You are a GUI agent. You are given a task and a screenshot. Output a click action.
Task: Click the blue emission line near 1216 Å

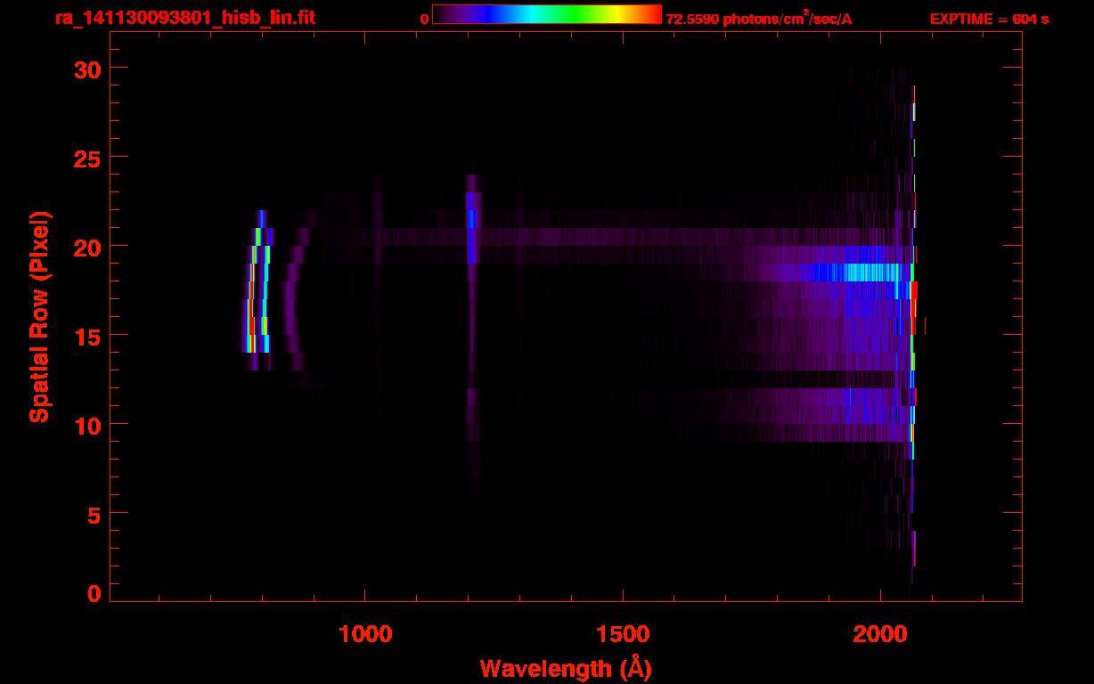(472, 228)
